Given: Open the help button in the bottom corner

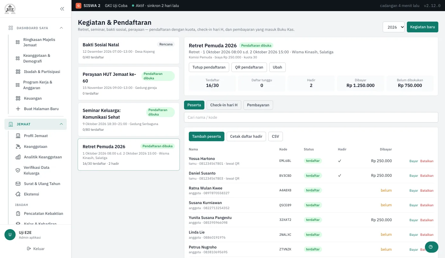Looking at the screenshot, I should point(431,247).
